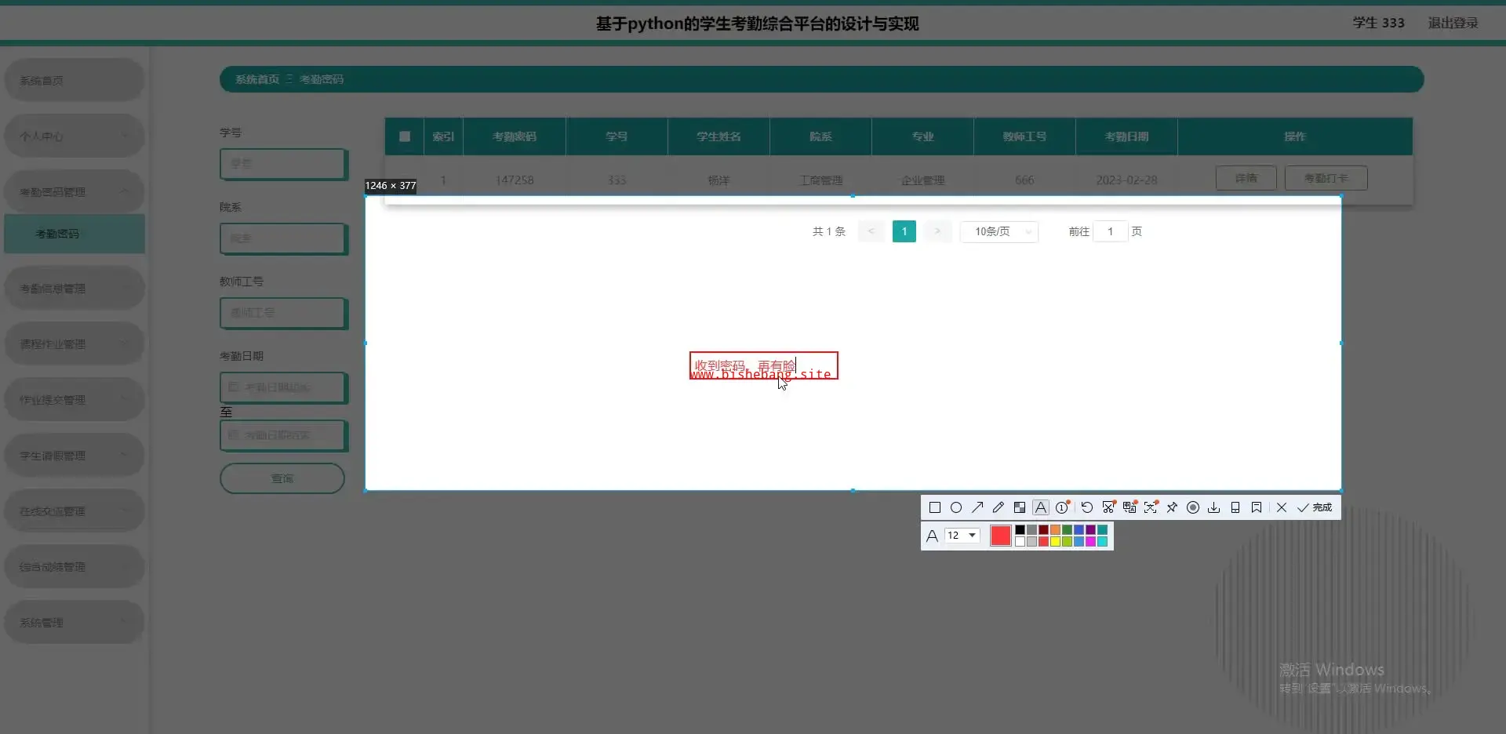This screenshot has height=734, width=1506.
Task: Go to the next page arrow
Action: coord(937,231)
